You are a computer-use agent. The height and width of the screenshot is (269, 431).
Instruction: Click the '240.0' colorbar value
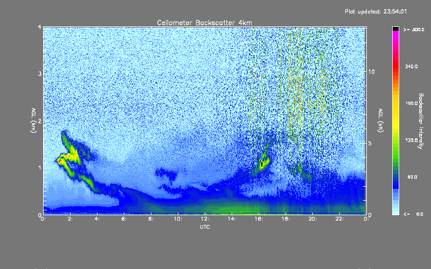click(x=412, y=66)
